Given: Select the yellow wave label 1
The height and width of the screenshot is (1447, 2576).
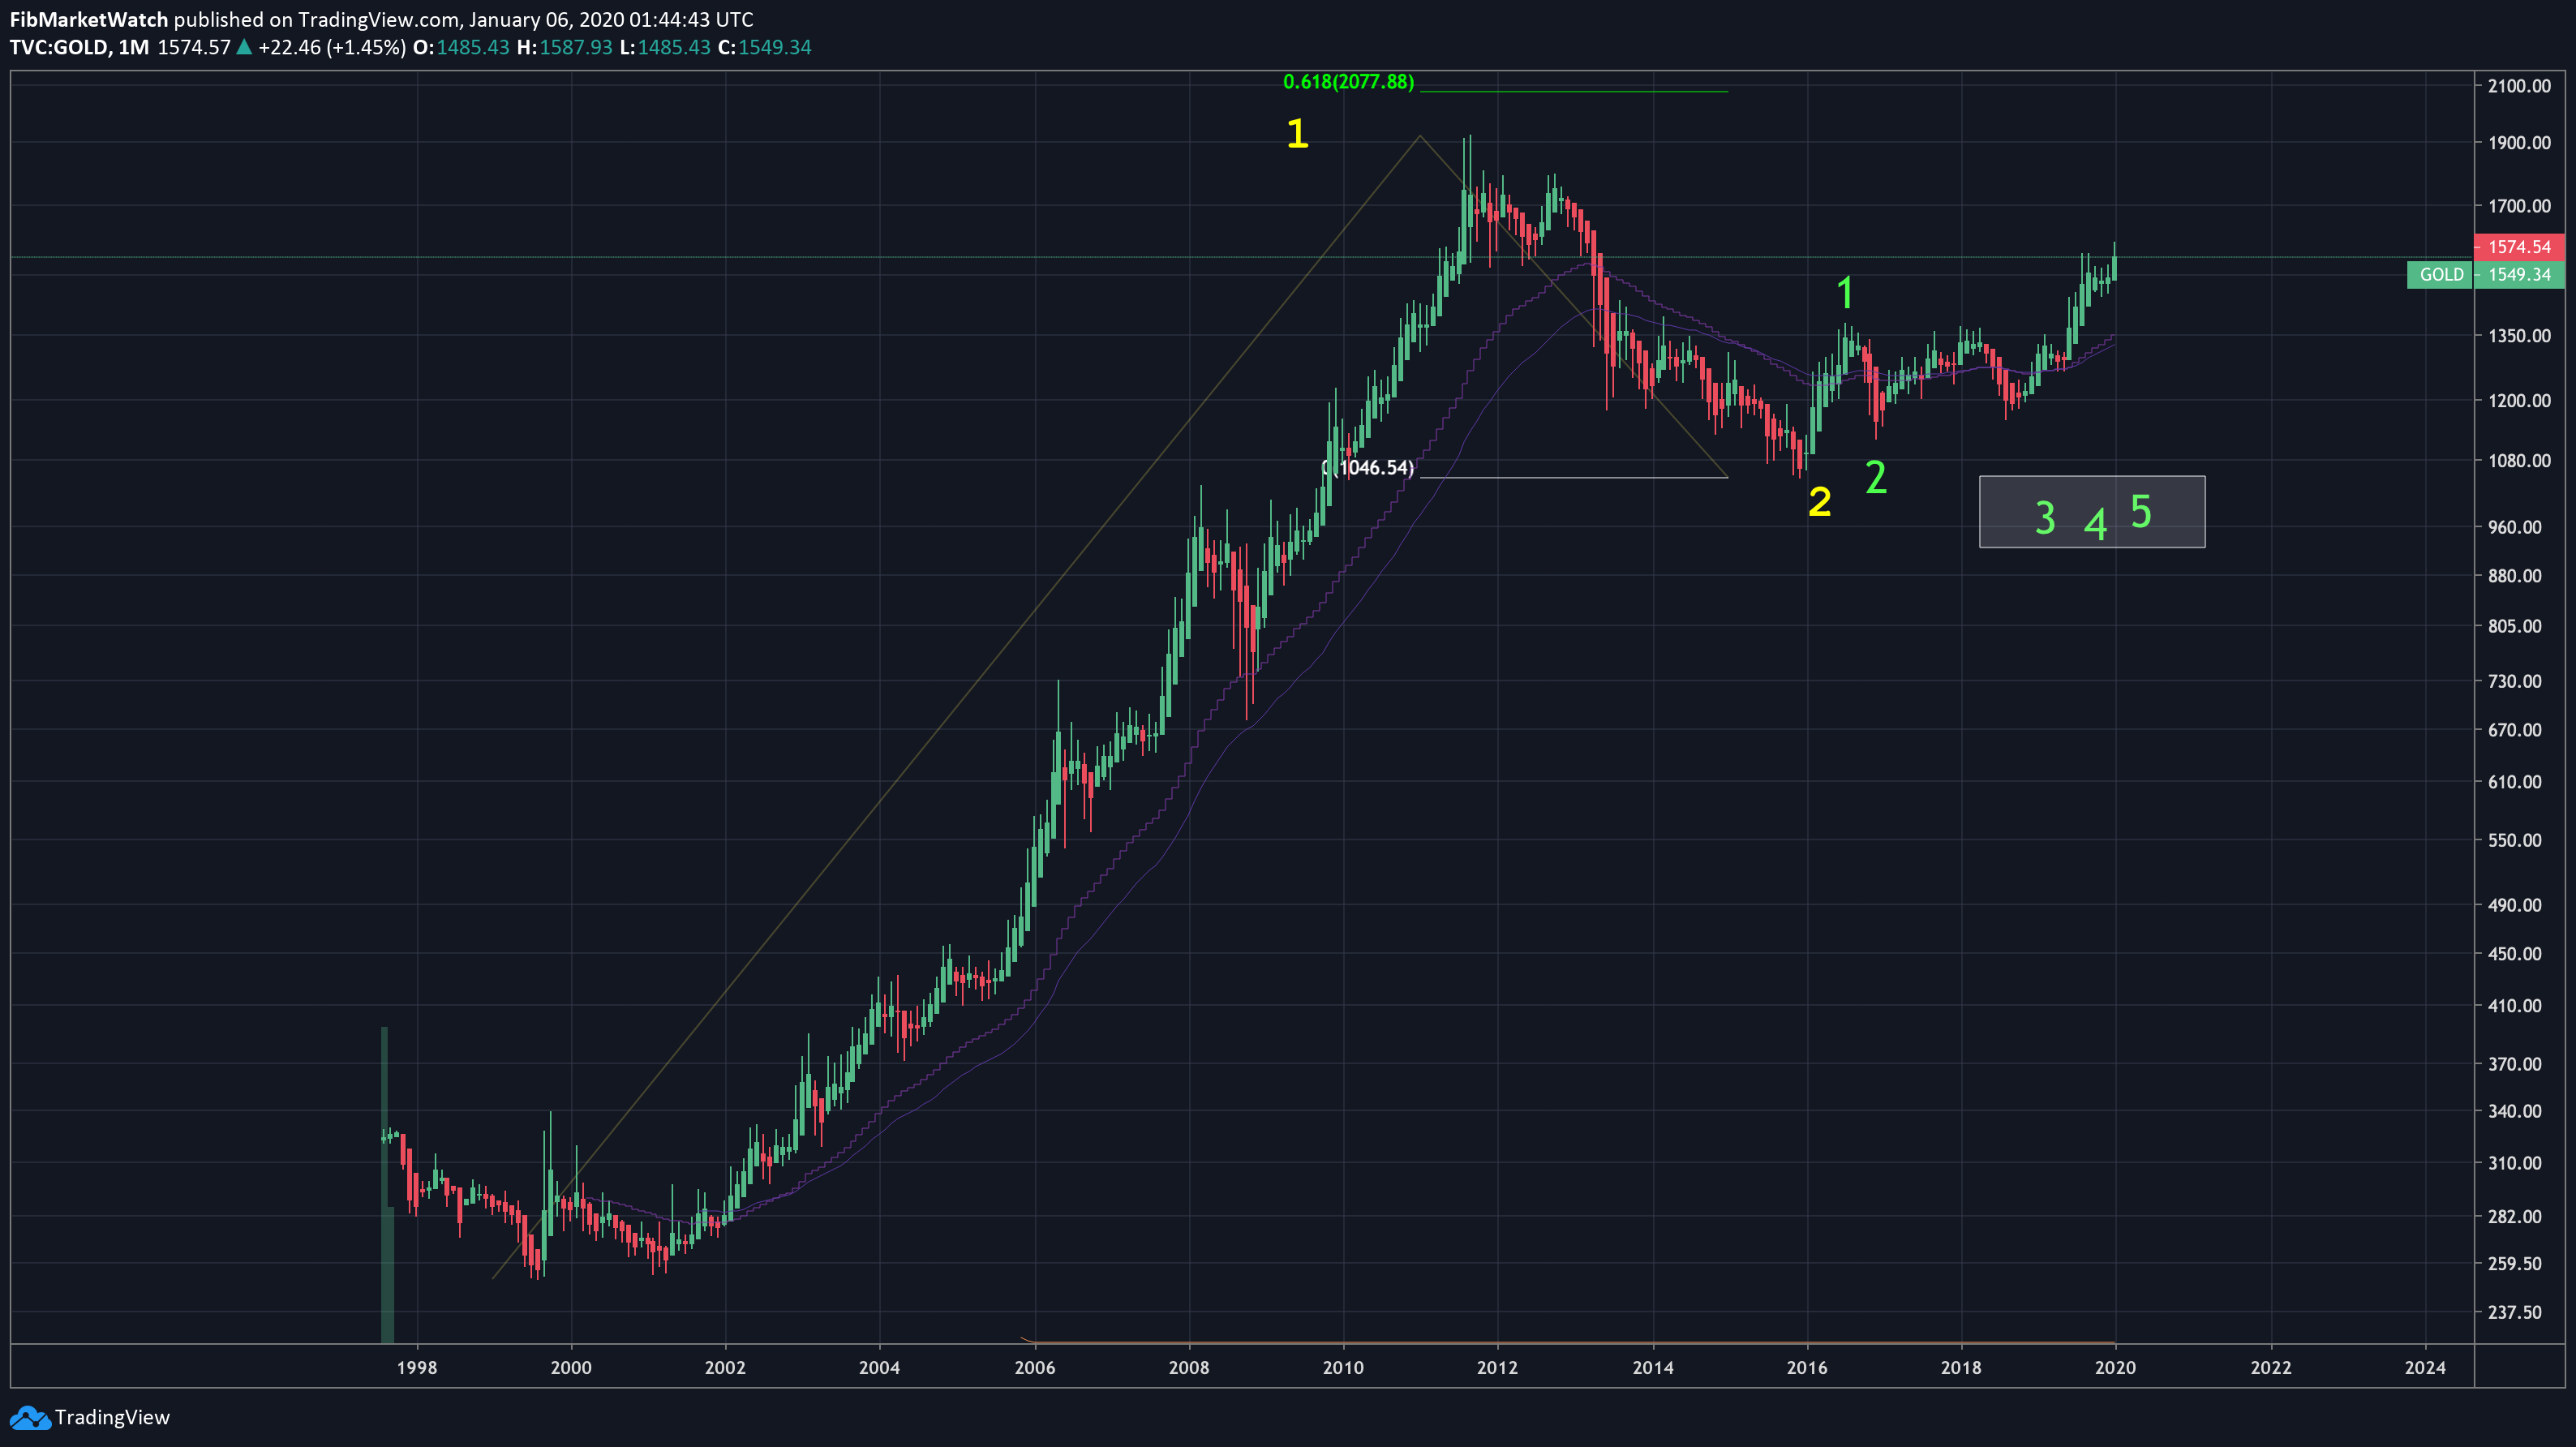Looking at the screenshot, I should pyautogui.click(x=1297, y=133).
